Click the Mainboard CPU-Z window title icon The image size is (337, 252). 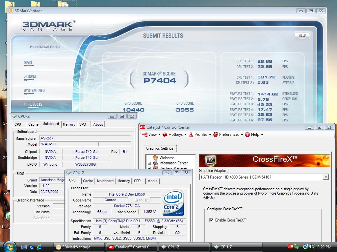[x=14, y=116]
